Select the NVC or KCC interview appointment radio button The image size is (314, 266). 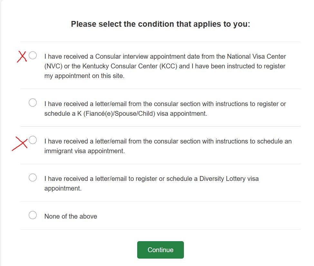tap(33, 55)
